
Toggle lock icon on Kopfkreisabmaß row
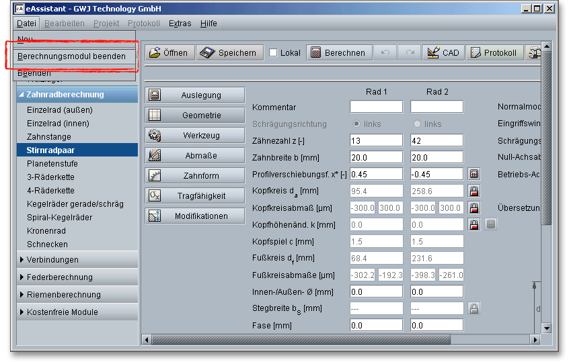coord(474,208)
